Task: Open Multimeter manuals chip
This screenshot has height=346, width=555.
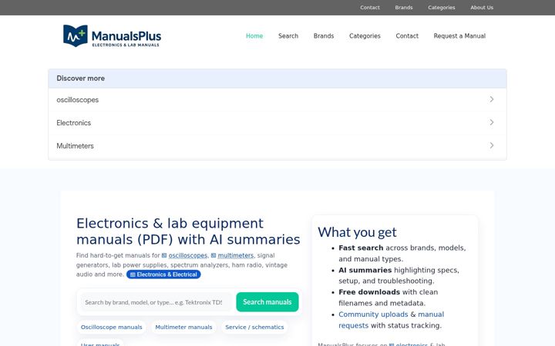Action: 183,328
